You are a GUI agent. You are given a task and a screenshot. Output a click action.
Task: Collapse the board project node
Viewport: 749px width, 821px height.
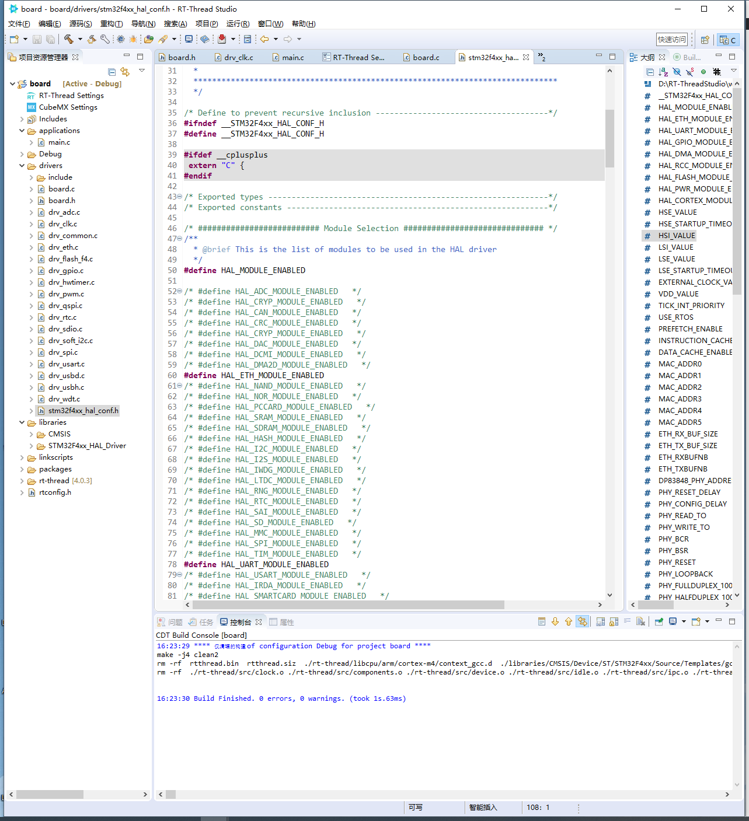point(12,84)
